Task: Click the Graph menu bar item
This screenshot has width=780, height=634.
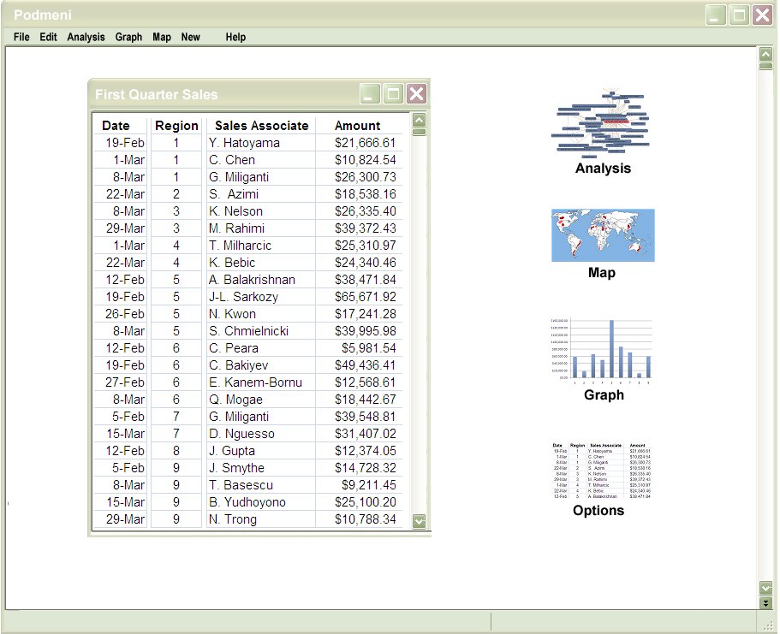Action: [x=128, y=37]
